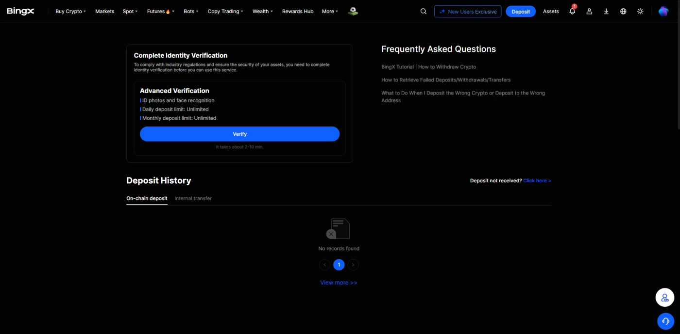Open How to Retrieve Failed Deposits FAQ
The height and width of the screenshot is (334, 680).
[446, 80]
